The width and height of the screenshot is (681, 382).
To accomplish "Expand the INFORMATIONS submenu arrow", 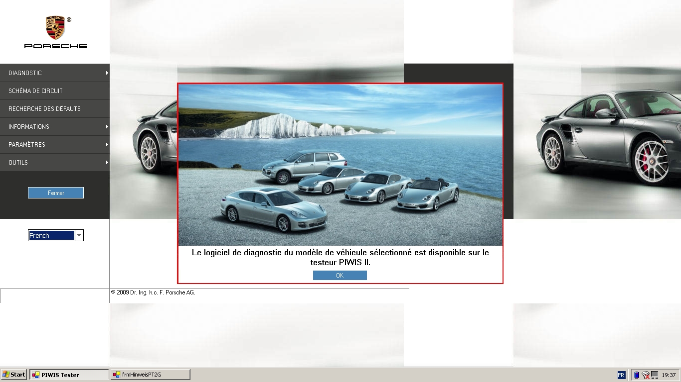I will coord(107,126).
